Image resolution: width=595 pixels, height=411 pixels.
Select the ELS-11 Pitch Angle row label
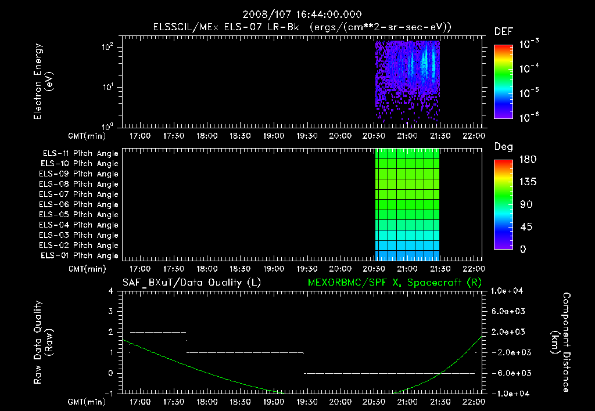tap(80, 154)
